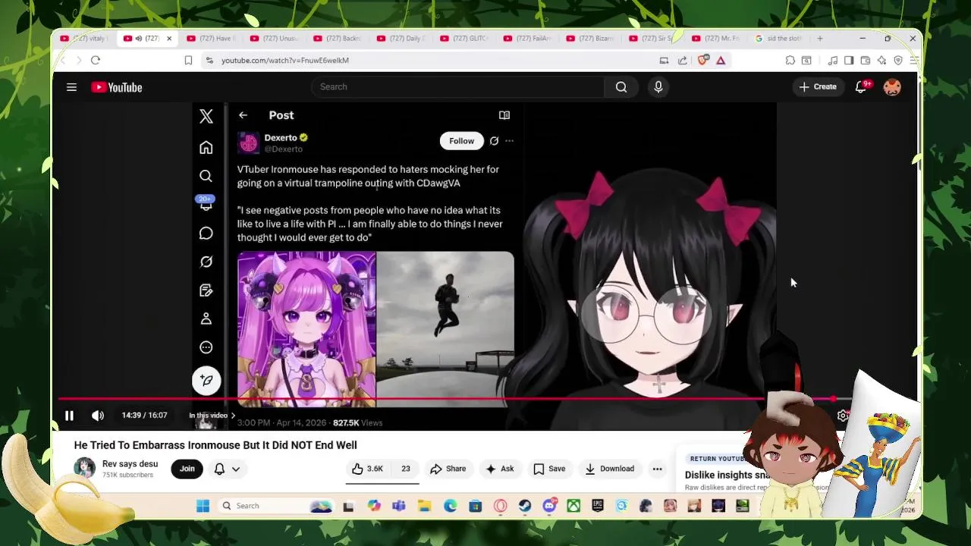This screenshot has height=546, width=971.
Task: Open Rev says desu channel name link
Action: click(130, 464)
